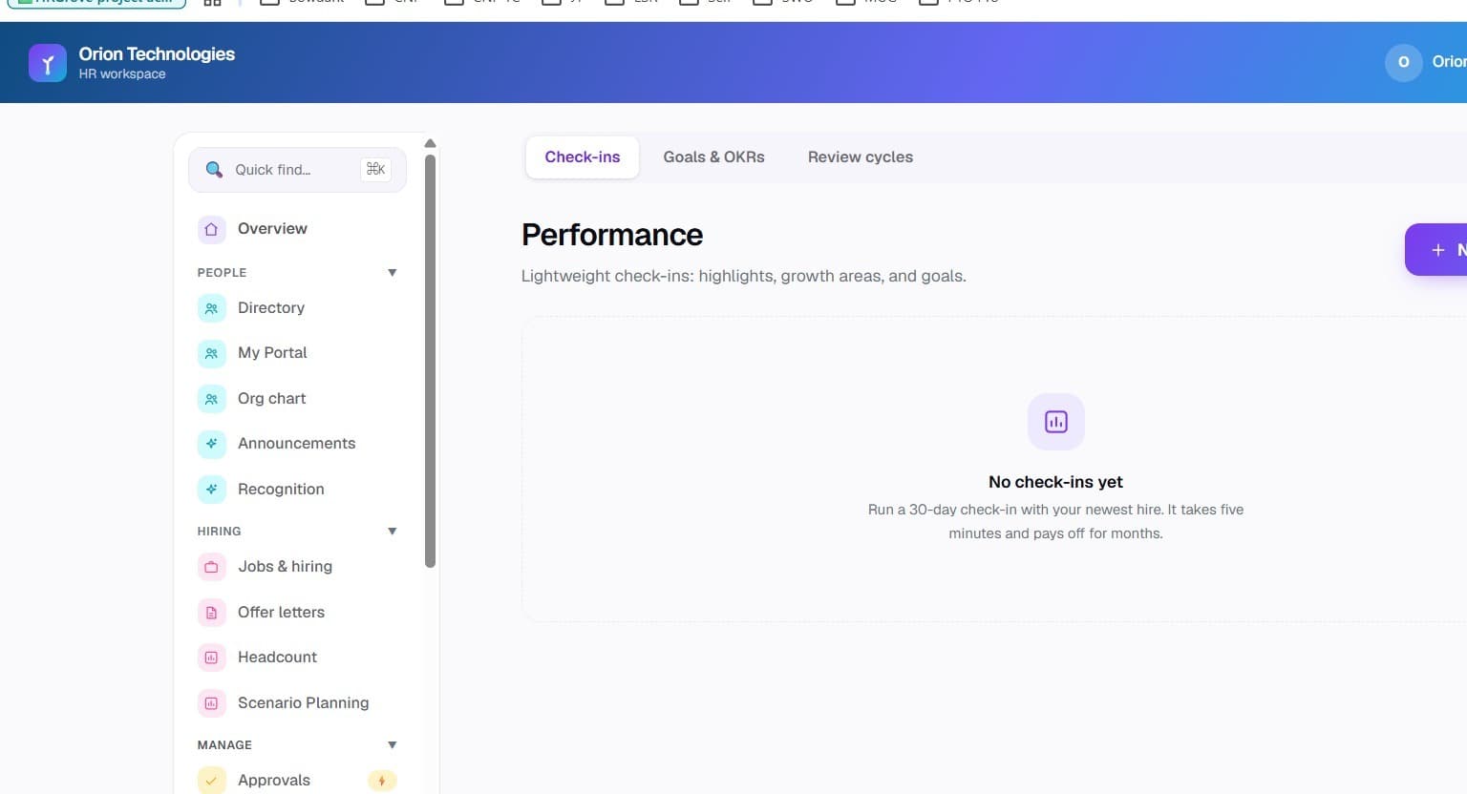Click the Announcements sparkle icon

tap(211, 444)
